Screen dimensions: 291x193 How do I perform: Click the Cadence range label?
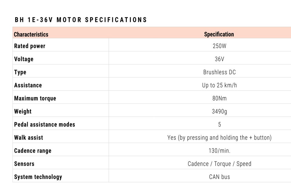pyautogui.click(x=33, y=151)
